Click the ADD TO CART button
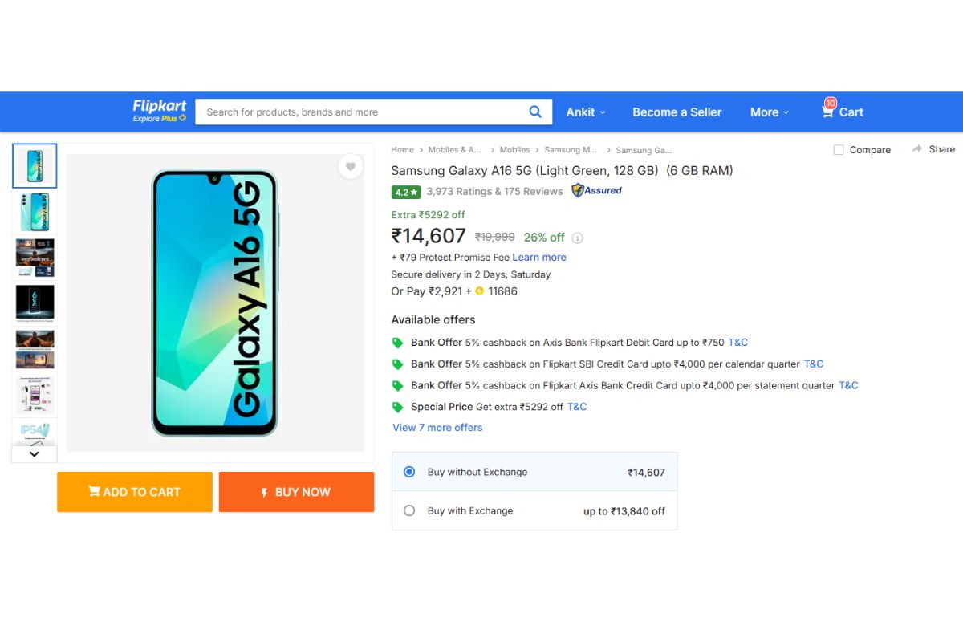The height and width of the screenshot is (642, 963). coord(134,492)
